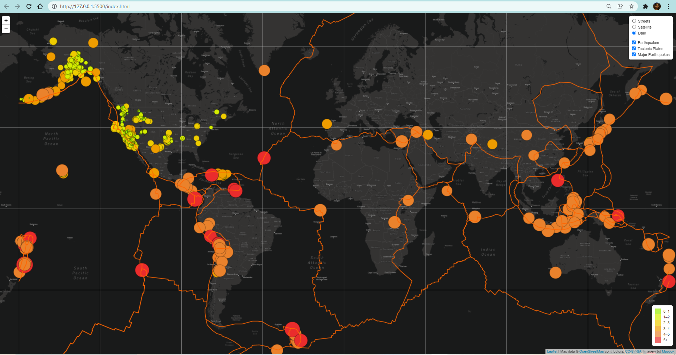Open the browser three-dot menu
676x355 pixels.
668,6
